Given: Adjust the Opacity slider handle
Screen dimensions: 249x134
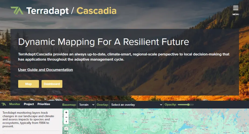Looking at the screenshot, I should pyautogui.click(x=188, y=105).
